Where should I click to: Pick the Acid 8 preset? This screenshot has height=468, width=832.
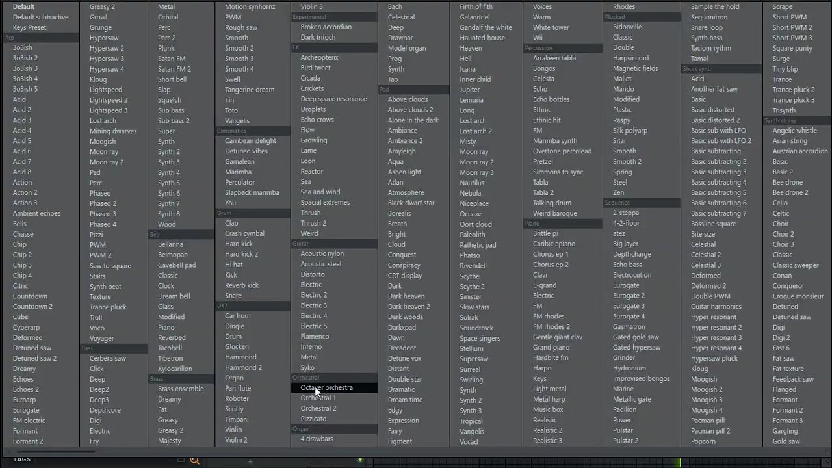point(22,172)
